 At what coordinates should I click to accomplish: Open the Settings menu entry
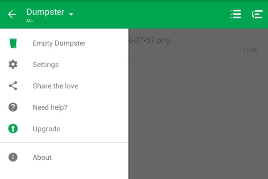64,64
